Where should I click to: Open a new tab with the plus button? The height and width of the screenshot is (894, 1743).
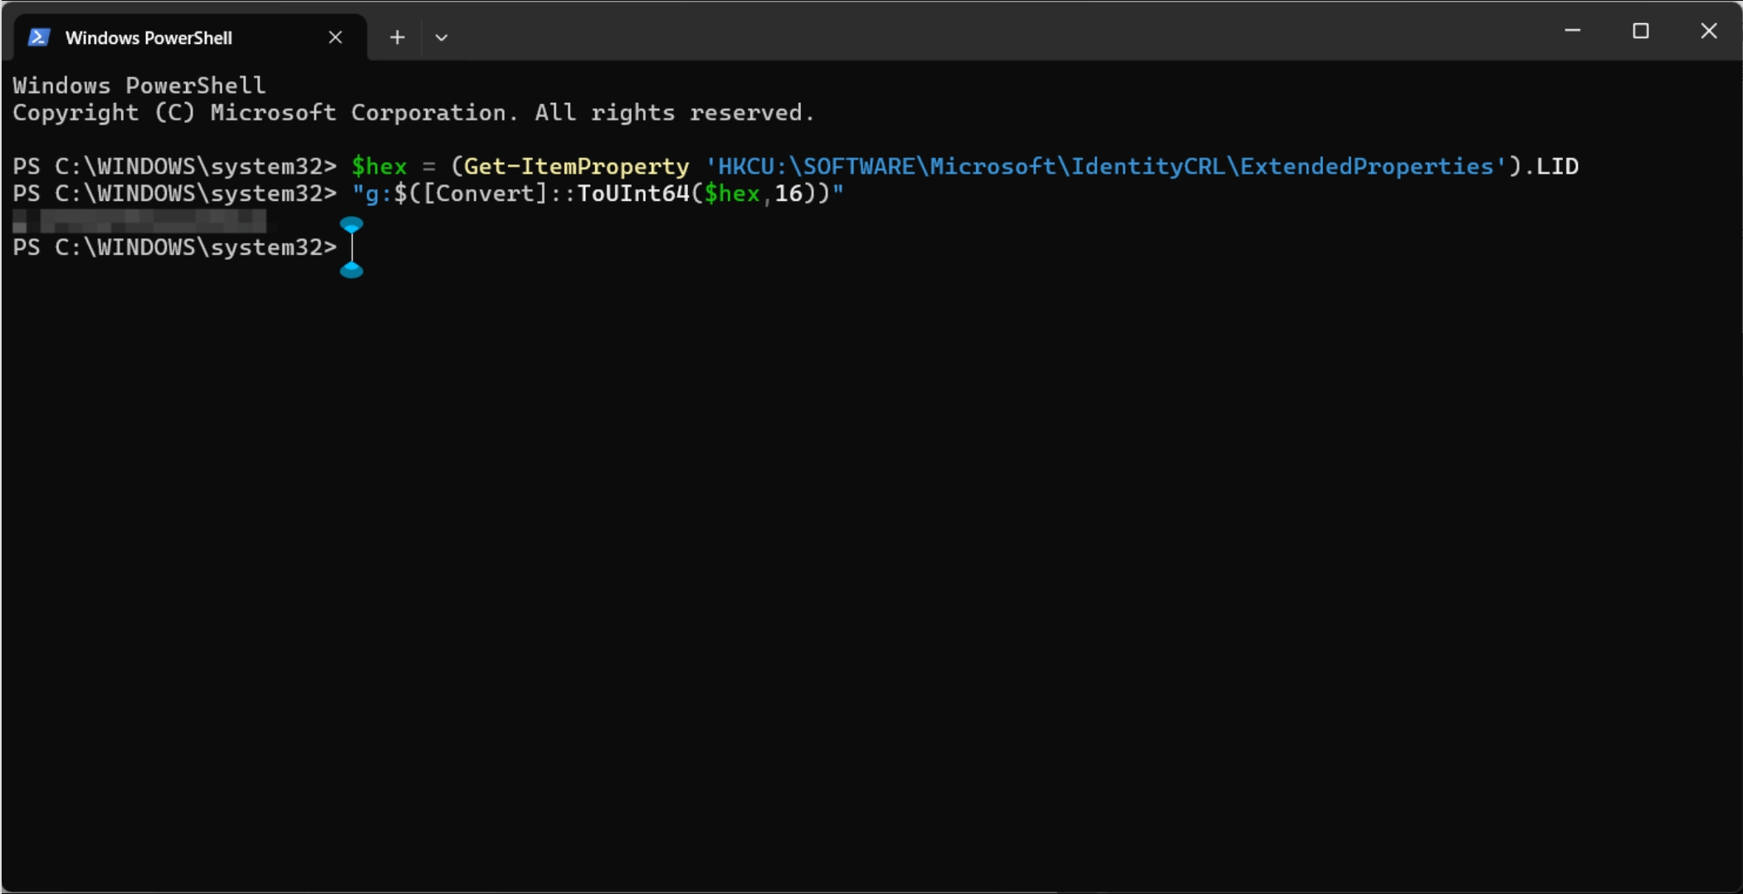point(398,37)
